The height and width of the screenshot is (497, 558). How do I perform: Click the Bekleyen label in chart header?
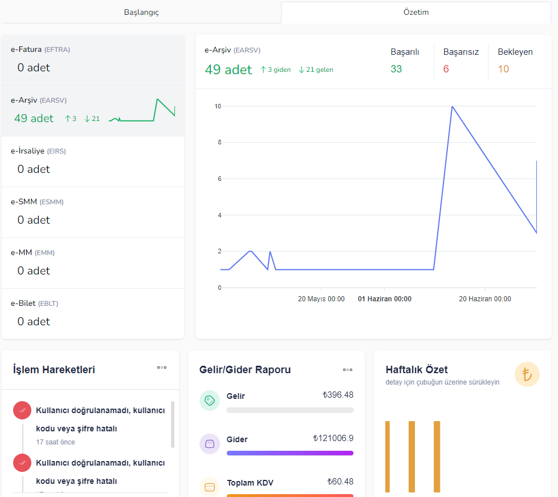pyautogui.click(x=515, y=52)
